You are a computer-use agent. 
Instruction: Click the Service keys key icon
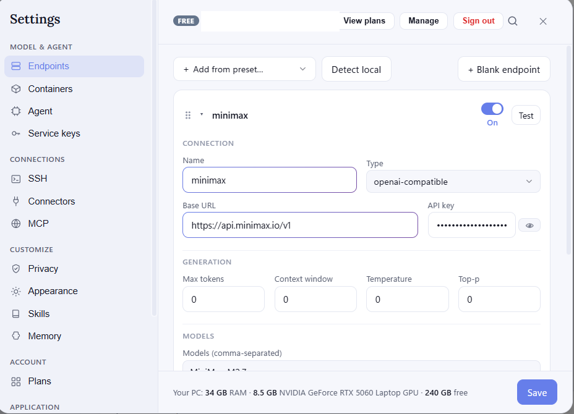(x=15, y=133)
